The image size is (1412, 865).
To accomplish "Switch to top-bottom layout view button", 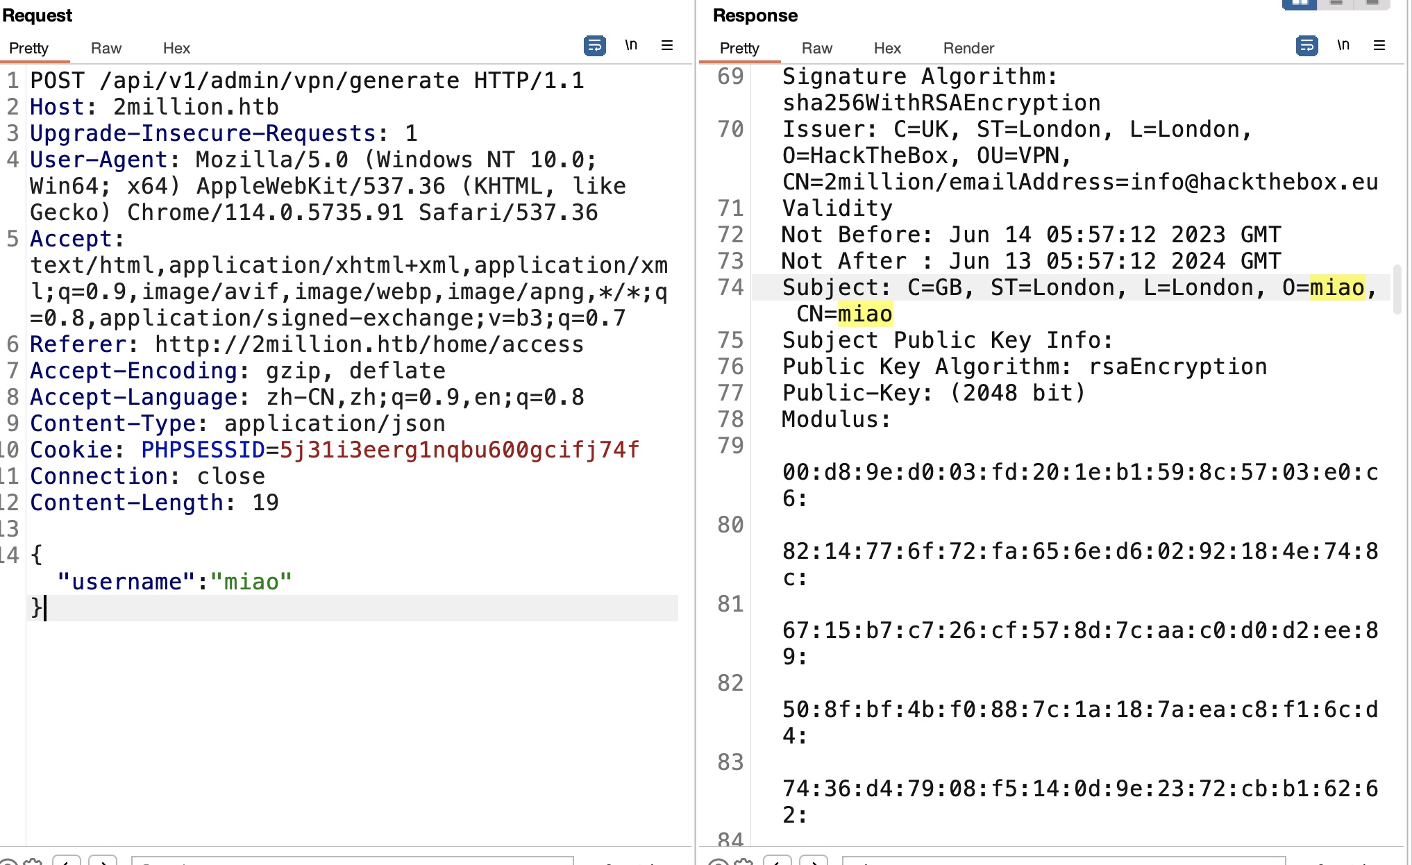I will [1336, 3].
